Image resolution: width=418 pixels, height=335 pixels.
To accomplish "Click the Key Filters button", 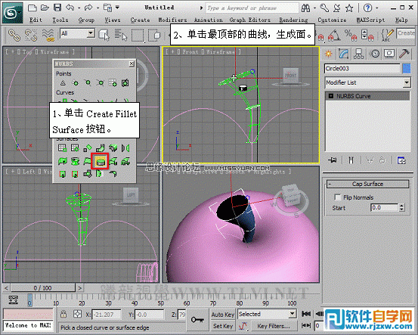I will coord(274,326).
